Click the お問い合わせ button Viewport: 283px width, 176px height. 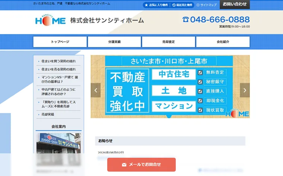point(235,4)
